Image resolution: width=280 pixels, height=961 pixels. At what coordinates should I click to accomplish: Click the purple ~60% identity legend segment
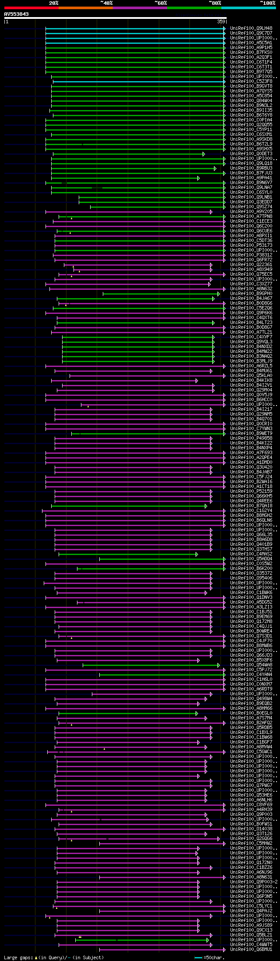pyautogui.click(x=140, y=8)
